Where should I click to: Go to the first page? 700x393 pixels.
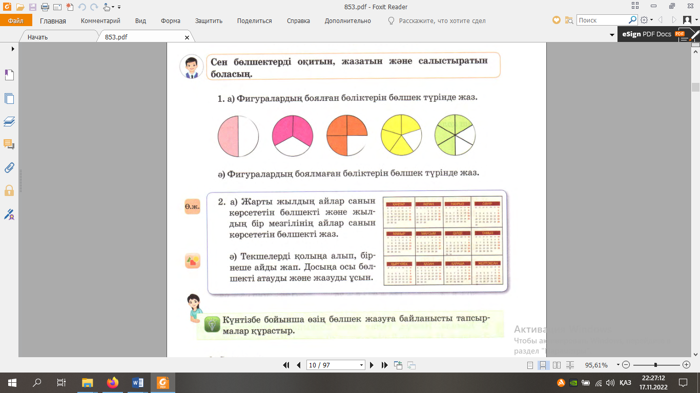pyautogui.click(x=286, y=365)
